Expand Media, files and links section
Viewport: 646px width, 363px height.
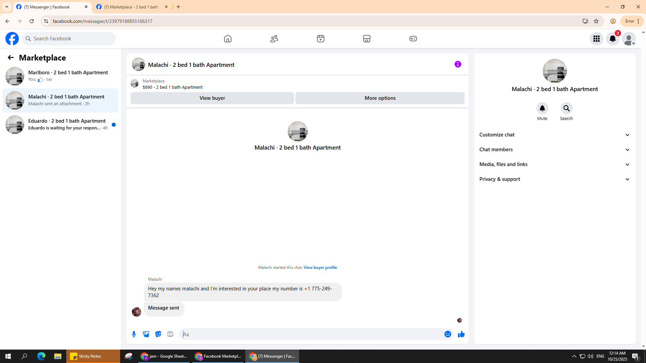[554, 164]
